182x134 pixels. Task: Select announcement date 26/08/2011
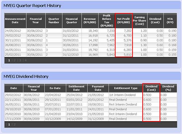[x=13, y=45]
